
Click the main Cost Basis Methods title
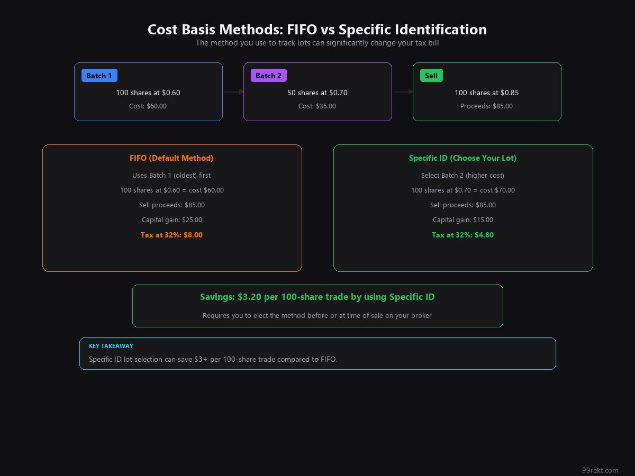[x=317, y=30]
